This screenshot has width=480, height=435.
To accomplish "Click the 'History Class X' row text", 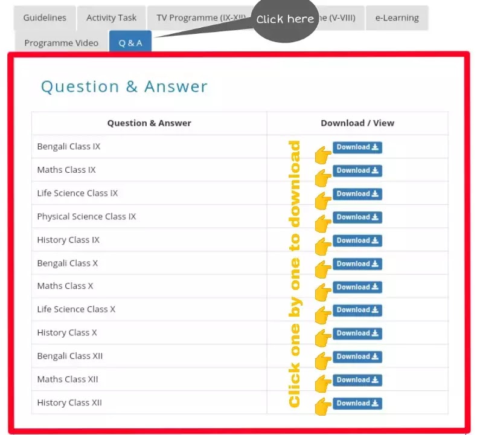I will tap(67, 332).
